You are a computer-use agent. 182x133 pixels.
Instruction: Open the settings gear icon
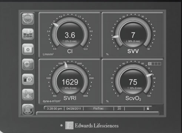[x=28, y=64]
